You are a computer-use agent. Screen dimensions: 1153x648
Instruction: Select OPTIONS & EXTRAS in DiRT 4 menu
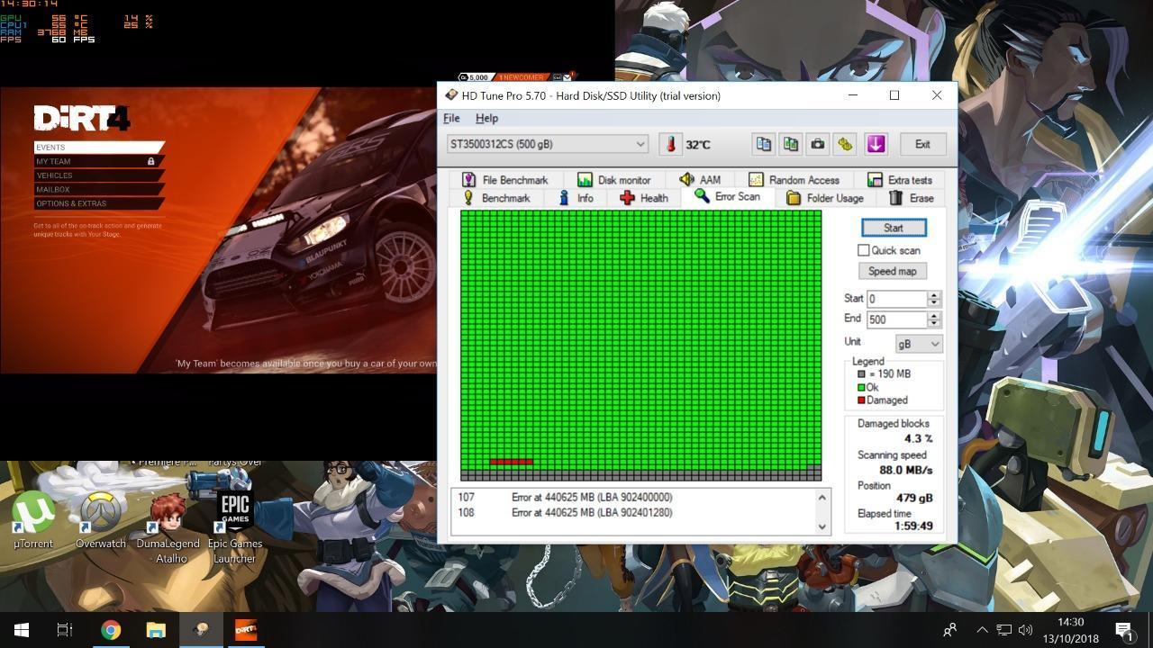point(98,203)
